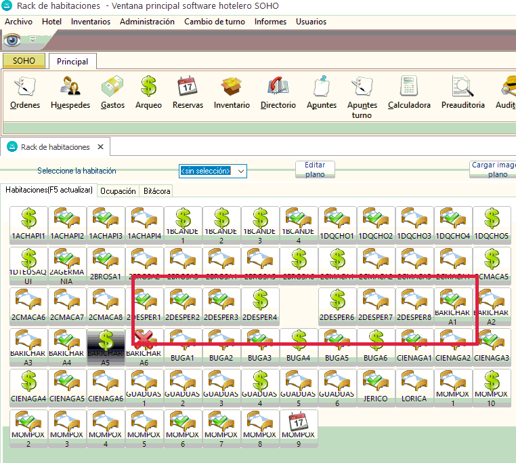Switch to the Bitácora tab

tap(156, 191)
